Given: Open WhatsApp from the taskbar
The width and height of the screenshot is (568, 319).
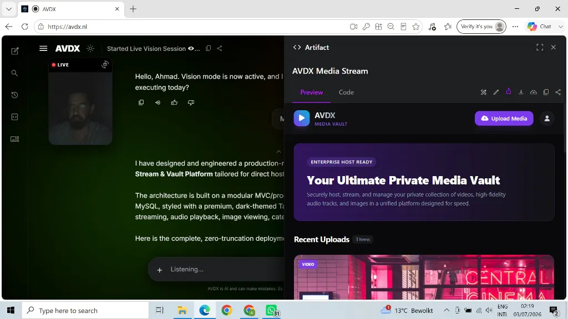Looking at the screenshot, I should 272,310.
